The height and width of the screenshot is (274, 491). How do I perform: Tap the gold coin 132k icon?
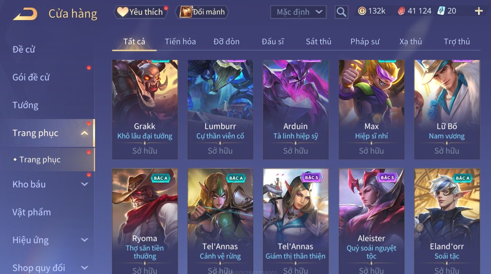click(x=362, y=11)
